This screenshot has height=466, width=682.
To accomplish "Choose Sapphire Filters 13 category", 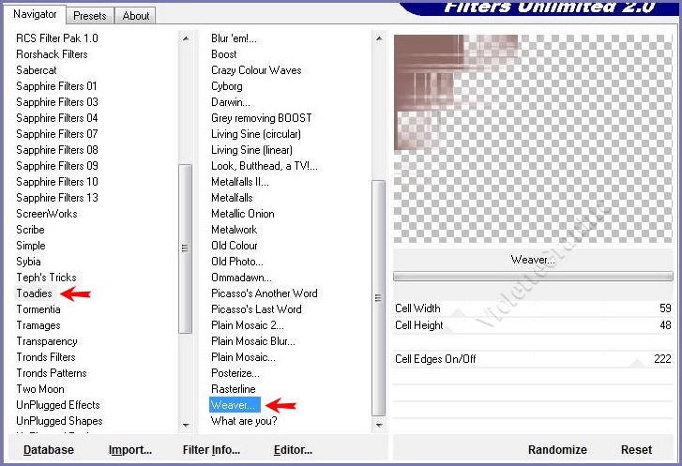I will click(x=57, y=198).
